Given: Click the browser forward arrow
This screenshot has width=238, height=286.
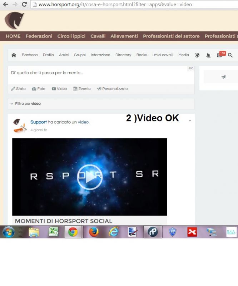Looking at the screenshot, I should 15,4.
